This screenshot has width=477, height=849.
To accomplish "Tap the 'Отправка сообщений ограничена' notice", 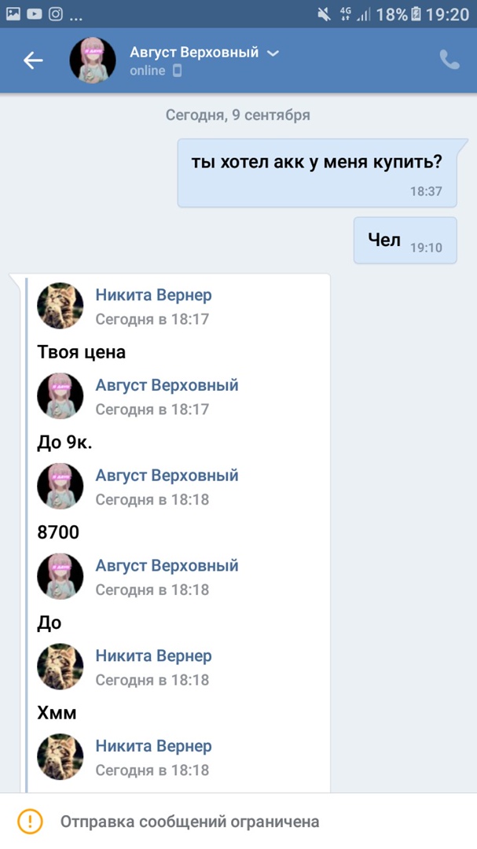I will coord(189,821).
